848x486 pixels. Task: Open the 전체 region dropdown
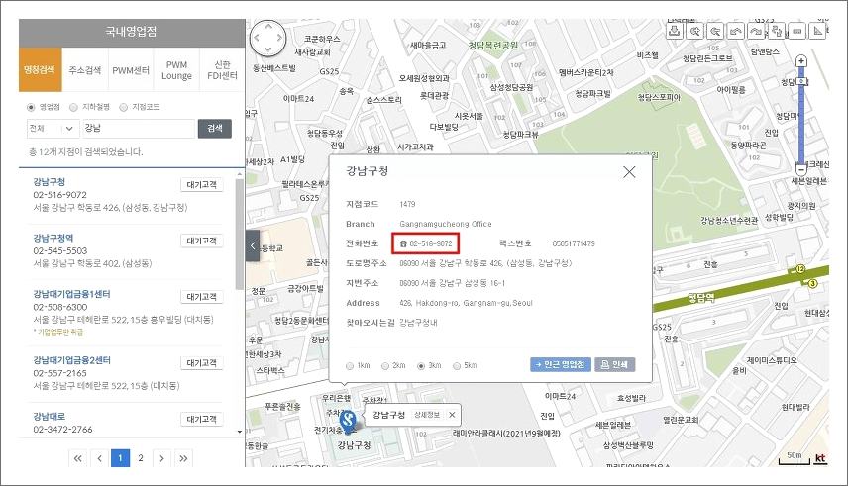point(52,129)
